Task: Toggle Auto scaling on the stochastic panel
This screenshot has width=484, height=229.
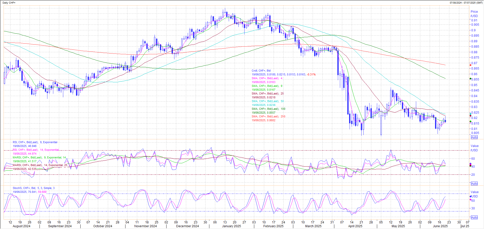Action: (x=474, y=218)
